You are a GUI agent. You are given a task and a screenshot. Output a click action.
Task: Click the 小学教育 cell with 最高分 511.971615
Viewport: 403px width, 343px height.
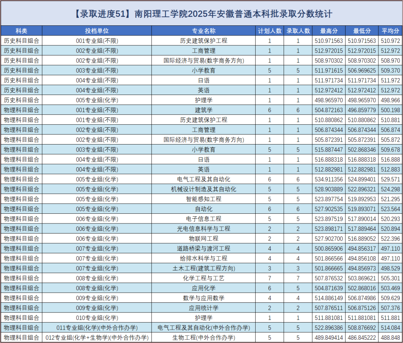click(204, 70)
